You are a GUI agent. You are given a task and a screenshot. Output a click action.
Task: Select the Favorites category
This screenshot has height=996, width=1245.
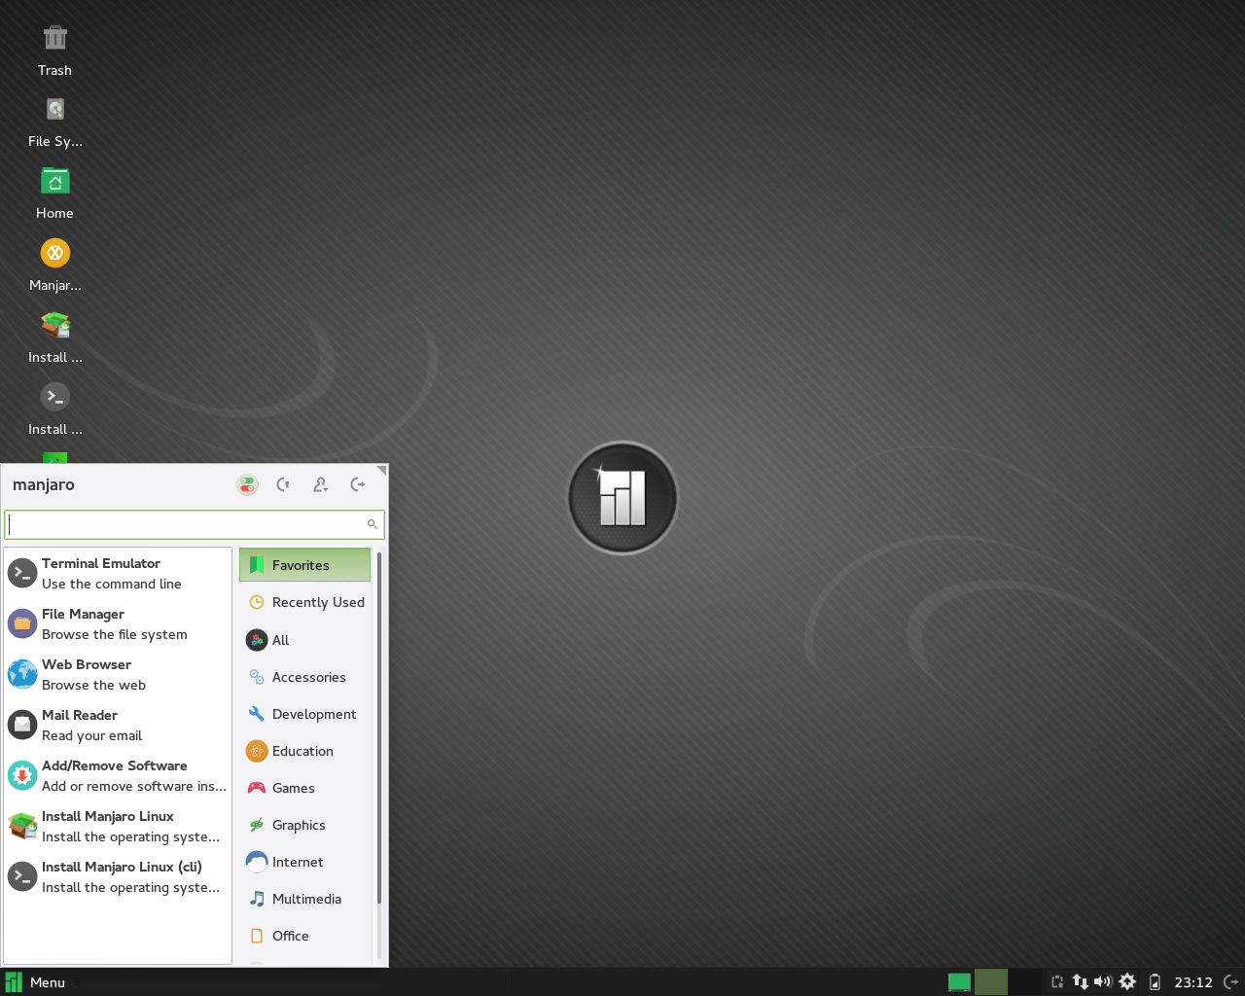click(304, 565)
